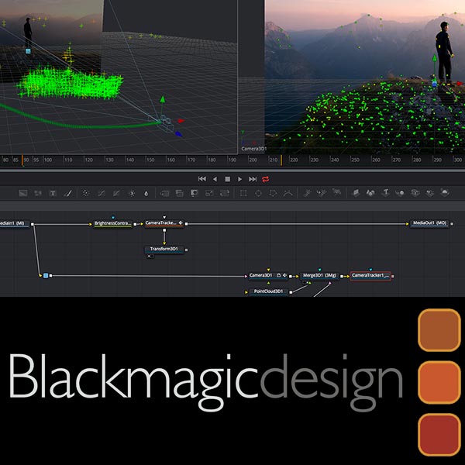The image size is (465, 465).
Task: Select the red-outlined CameraTracker1 node
Action: pyautogui.click(x=370, y=276)
